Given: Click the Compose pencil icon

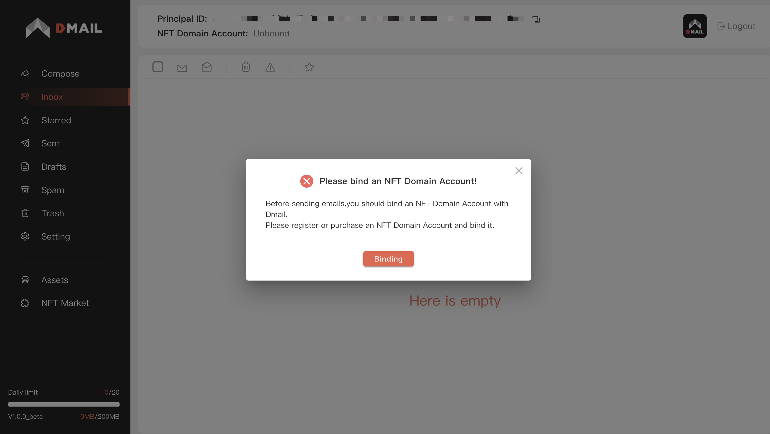Looking at the screenshot, I should (25, 74).
